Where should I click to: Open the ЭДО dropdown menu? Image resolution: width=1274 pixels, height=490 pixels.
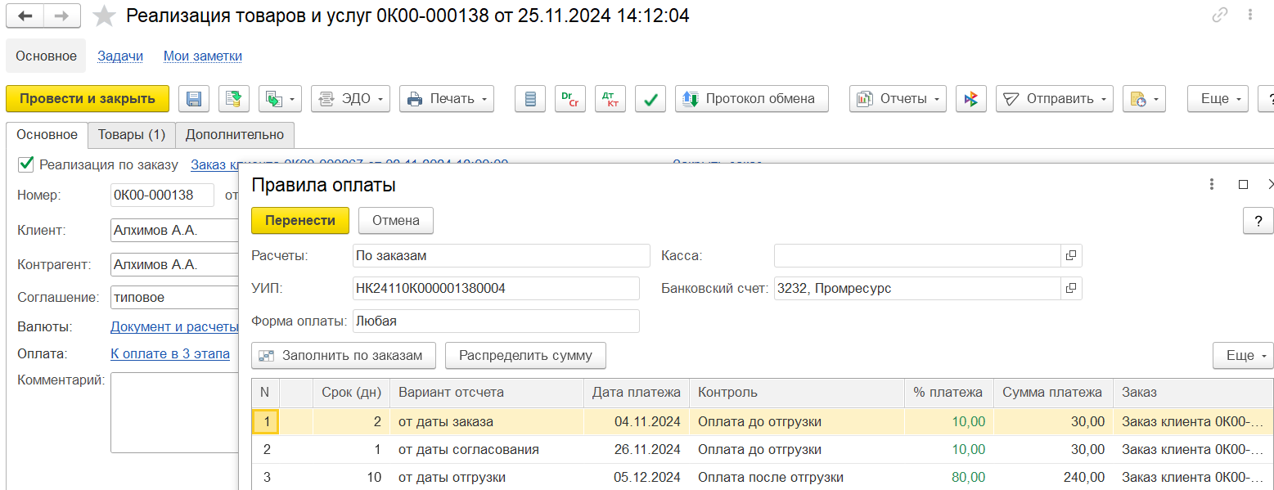click(350, 99)
